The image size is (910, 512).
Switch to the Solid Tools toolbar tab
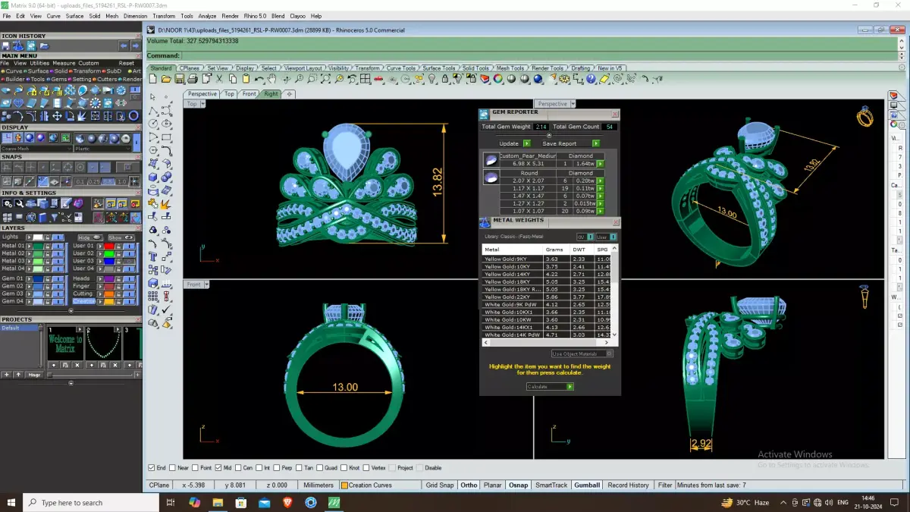476,68
